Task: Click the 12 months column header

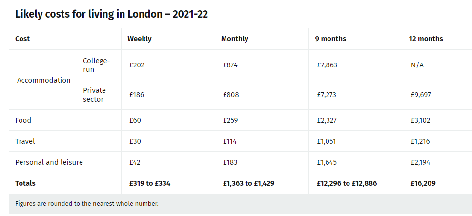Action: [x=426, y=39]
